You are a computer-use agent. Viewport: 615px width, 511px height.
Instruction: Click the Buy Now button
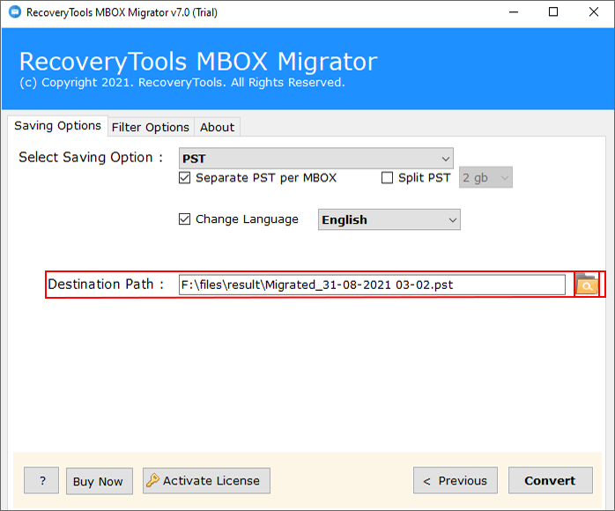coord(100,481)
